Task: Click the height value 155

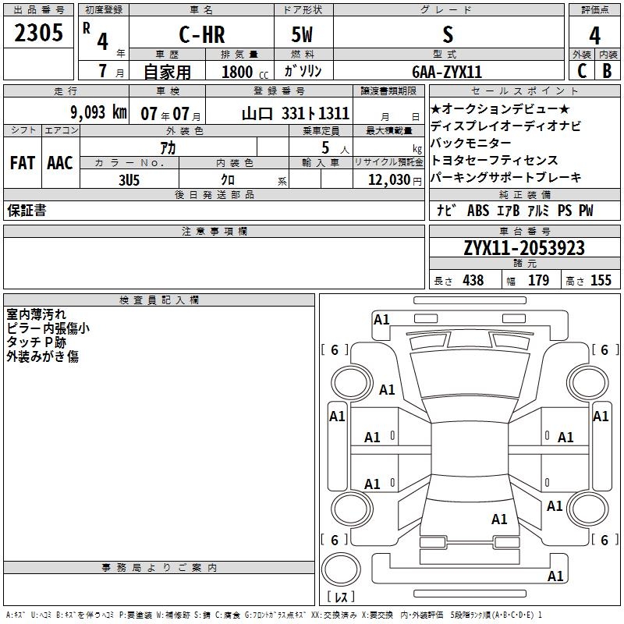Action: 601,280
